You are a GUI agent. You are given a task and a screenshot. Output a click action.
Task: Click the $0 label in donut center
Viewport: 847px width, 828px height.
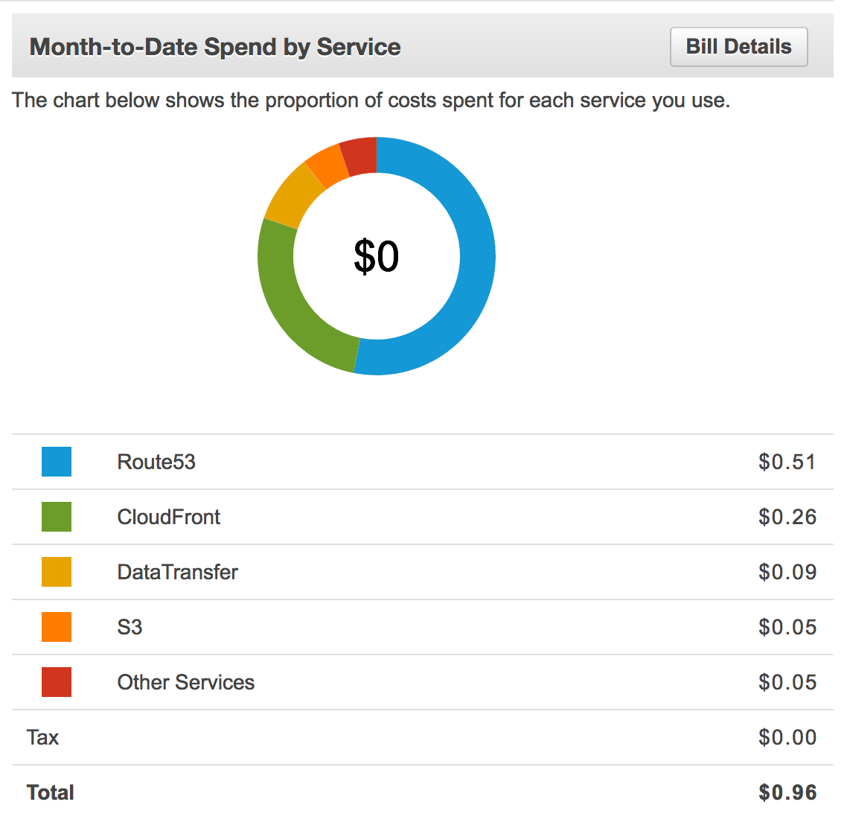(376, 256)
